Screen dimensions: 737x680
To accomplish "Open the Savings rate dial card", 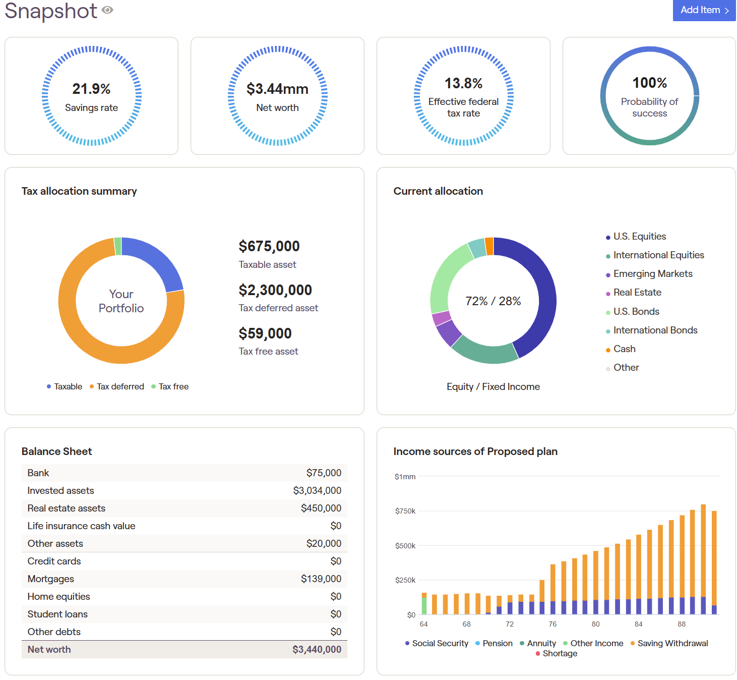I will tap(91, 96).
